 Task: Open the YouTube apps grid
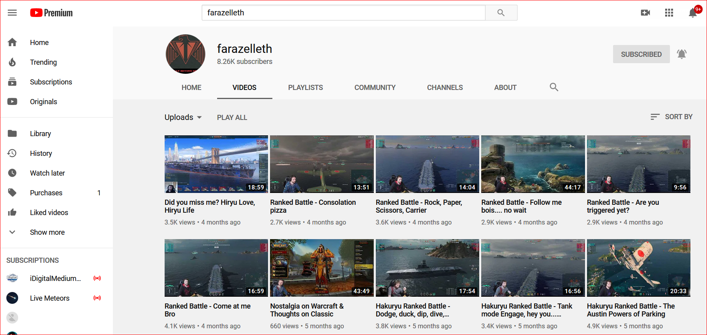tap(669, 13)
